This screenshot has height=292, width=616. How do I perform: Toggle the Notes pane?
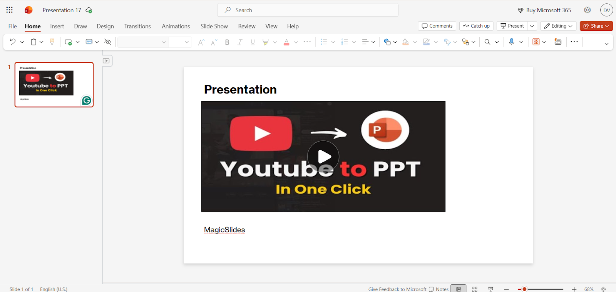(439, 289)
